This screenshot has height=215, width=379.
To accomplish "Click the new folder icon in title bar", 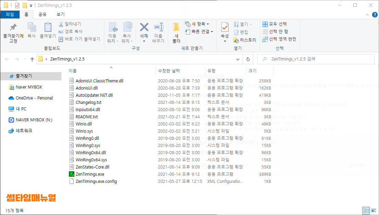I will tap(25, 5).
